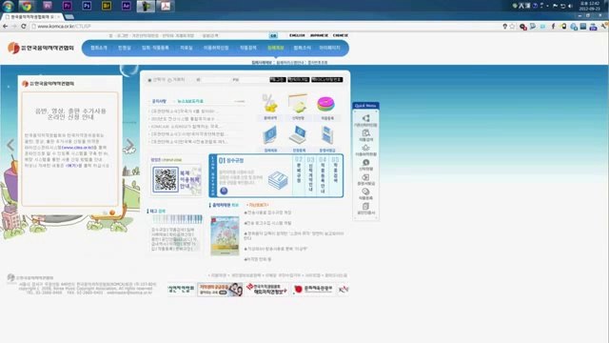Open the orange more link beside the magazine heading
This screenshot has height=343, width=609.
tap(257, 205)
